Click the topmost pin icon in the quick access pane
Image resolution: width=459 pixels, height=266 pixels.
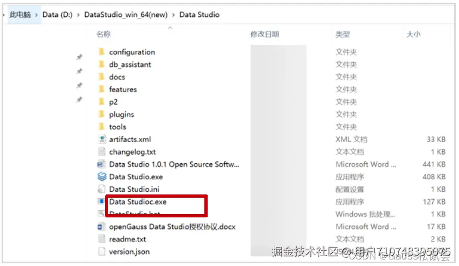79,57
